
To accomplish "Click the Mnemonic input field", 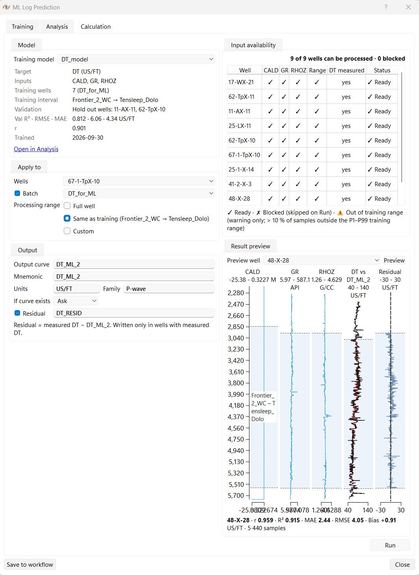I will pyautogui.click(x=134, y=276).
